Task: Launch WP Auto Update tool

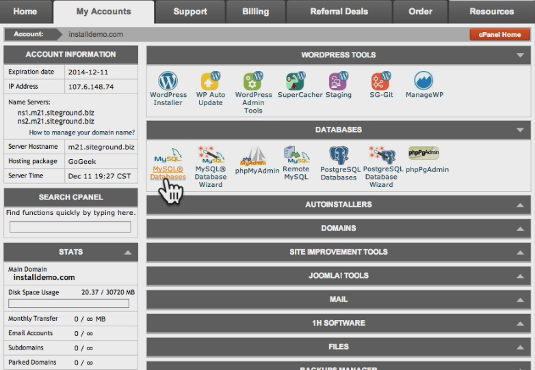Action: pyautogui.click(x=211, y=81)
